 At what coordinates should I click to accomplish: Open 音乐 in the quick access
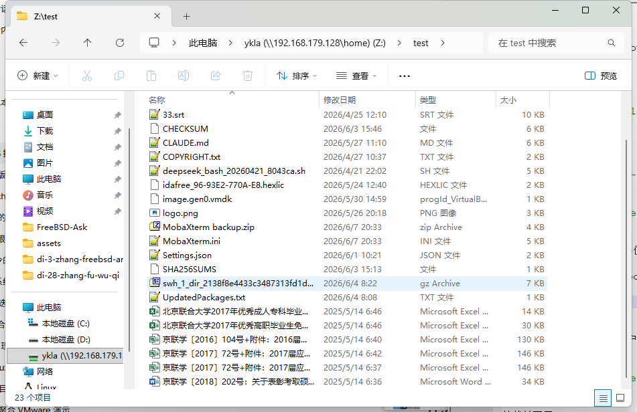[x=45, y=195]
